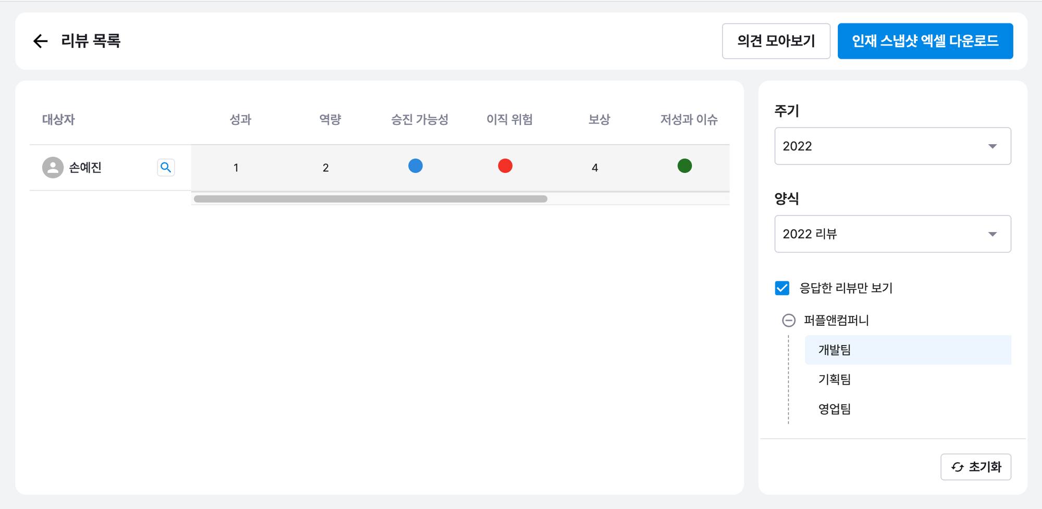This screenshot has height=509, width=1042.
Task: Collapse the 퍼플앤컴퍼니 tree node
Action: (x=789, y=320)
